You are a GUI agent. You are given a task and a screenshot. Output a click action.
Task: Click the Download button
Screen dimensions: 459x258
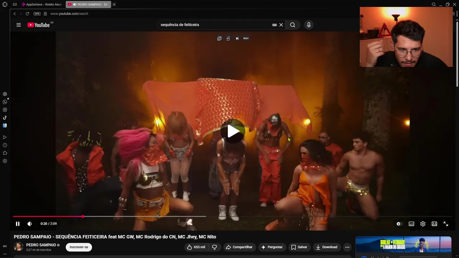point(326,247)
